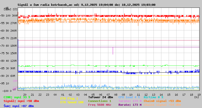Click the "15" hour tick on x-axis
This screenshot has width=202, height=108.
click(169, 95)
